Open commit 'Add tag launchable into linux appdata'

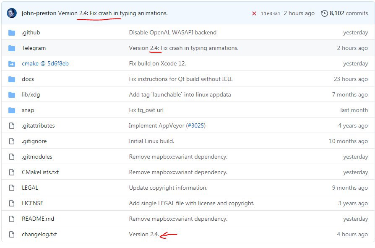coord(180,95)
